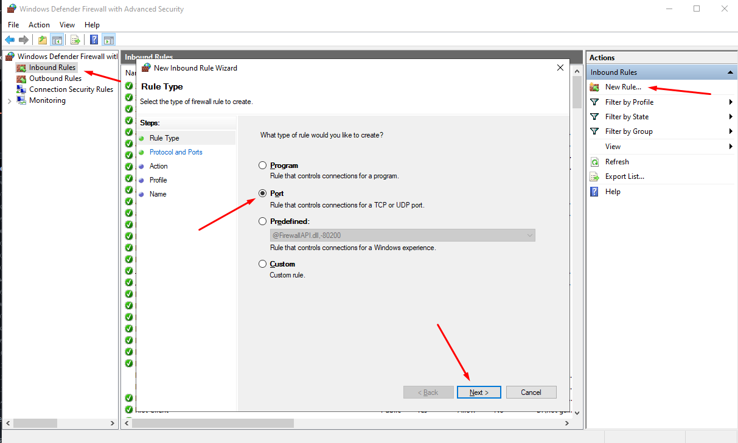738x443 pixels.
Task: Open the View submenu in Actions pane
Action: [x=613, y=147]
